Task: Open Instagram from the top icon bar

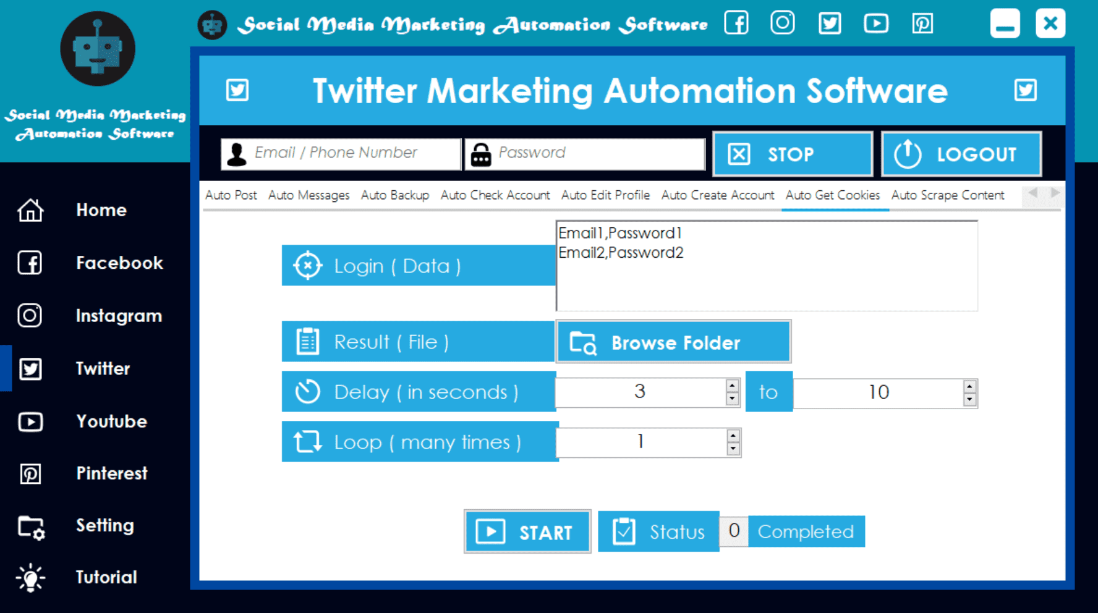Action: point(783,23)
